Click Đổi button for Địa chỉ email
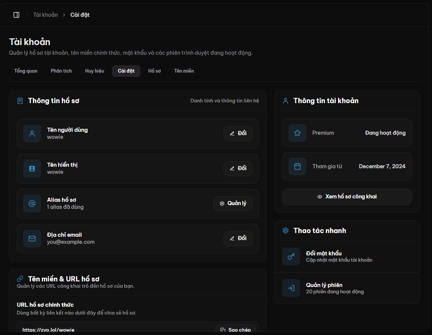The image size is (432, 335). (x=238, y=239)
